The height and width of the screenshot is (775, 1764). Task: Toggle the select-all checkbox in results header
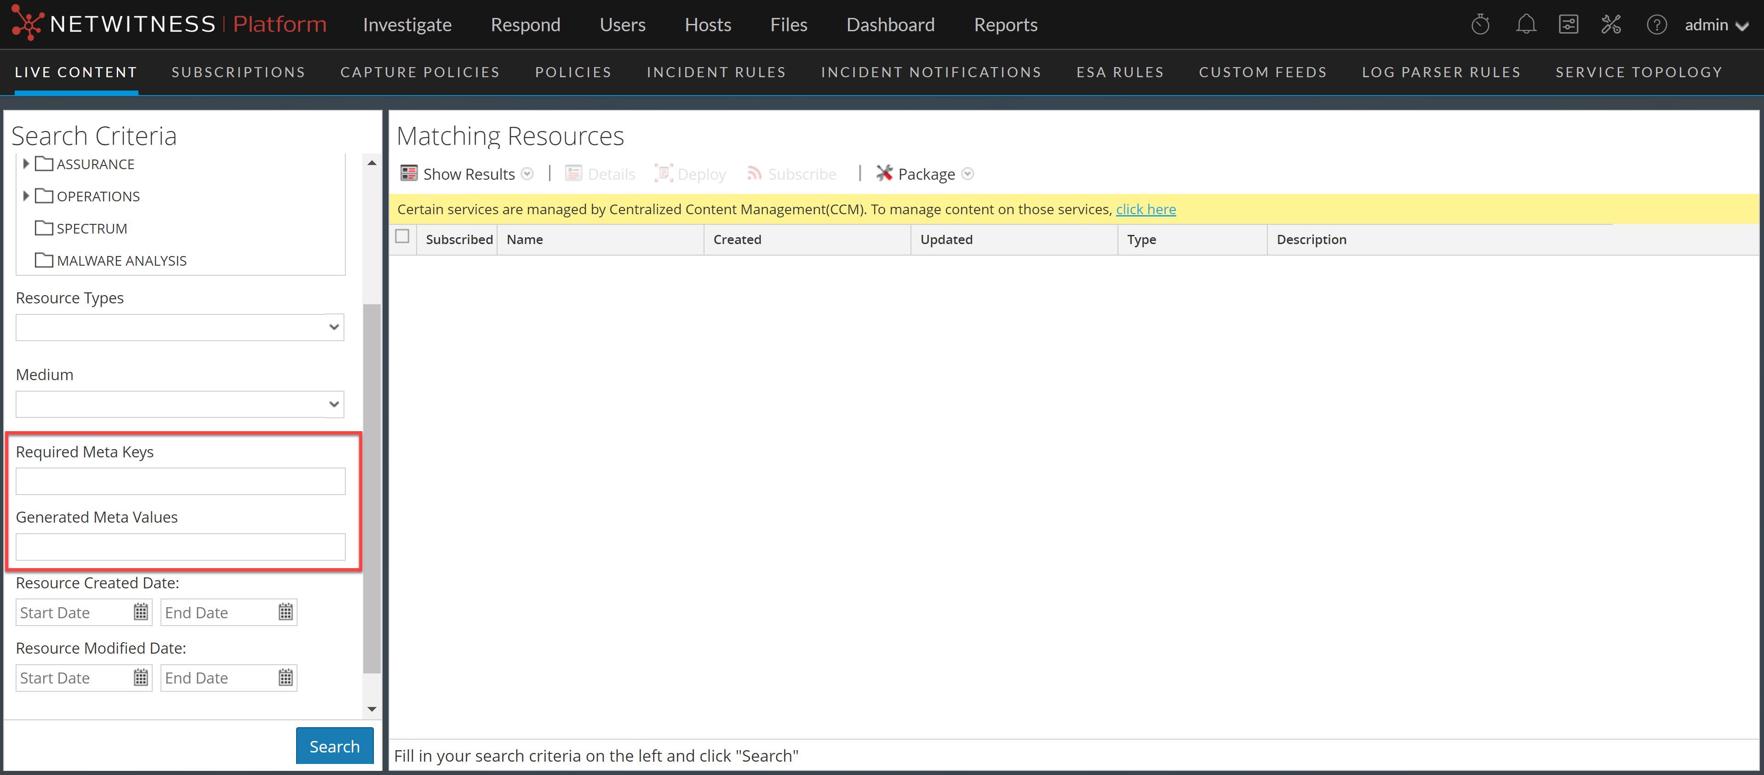point(403,236)
